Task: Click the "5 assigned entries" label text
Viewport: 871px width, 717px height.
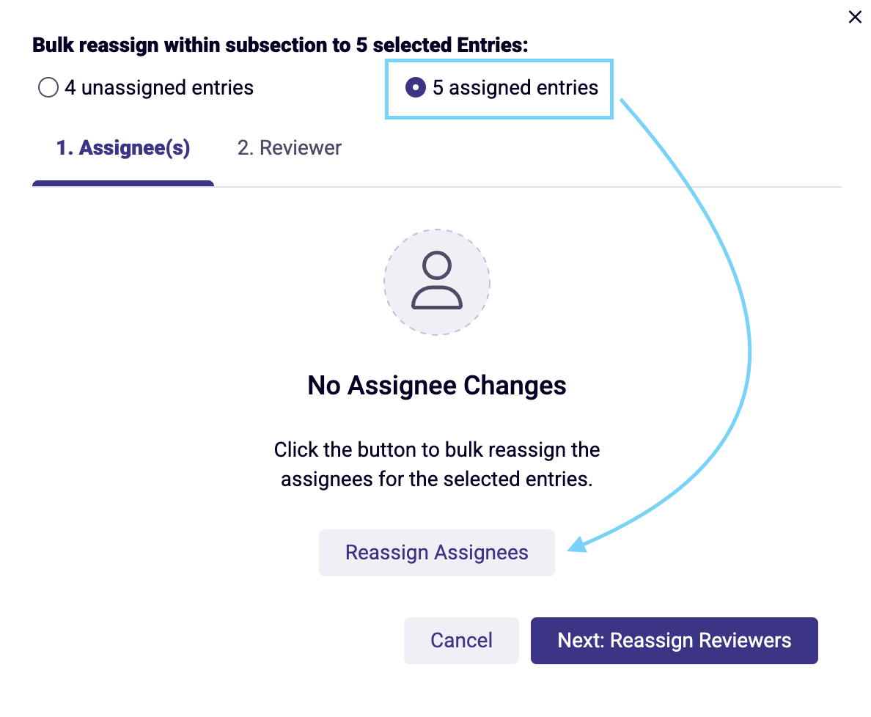Action: coord(515,88)
